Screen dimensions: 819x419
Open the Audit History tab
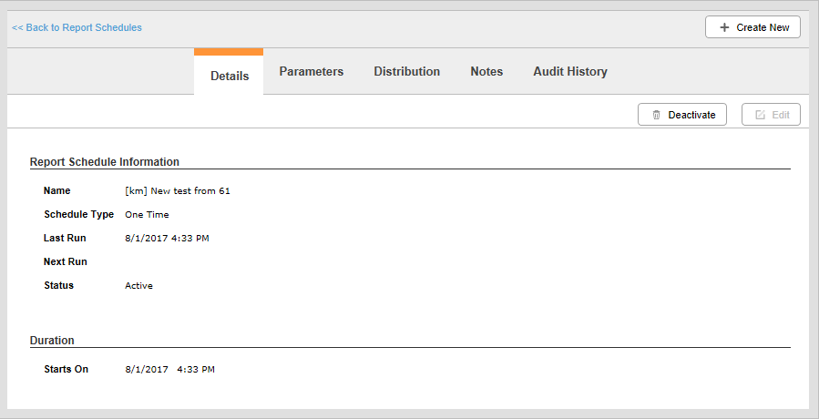coord(570,72)
